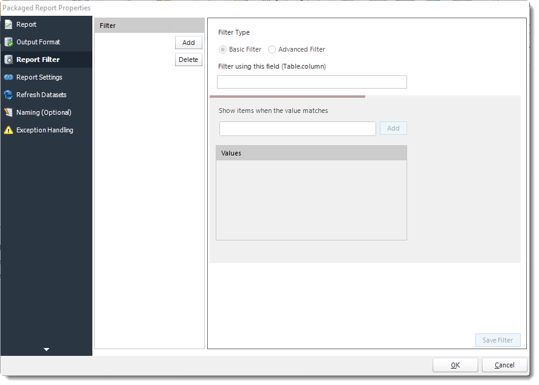
Task: Click the Report page icon in sidebar
Action: [9, 24]
